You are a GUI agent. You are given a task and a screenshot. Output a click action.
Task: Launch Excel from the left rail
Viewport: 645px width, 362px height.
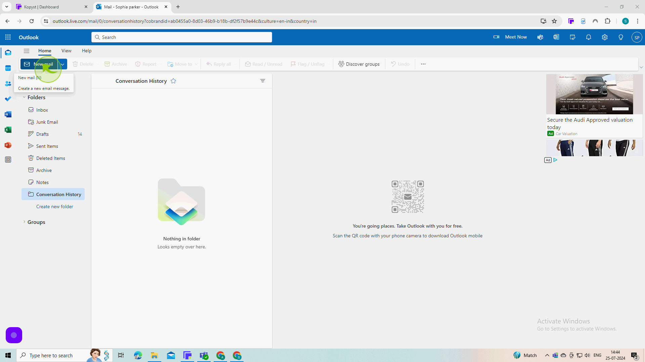tap(8, 130)
